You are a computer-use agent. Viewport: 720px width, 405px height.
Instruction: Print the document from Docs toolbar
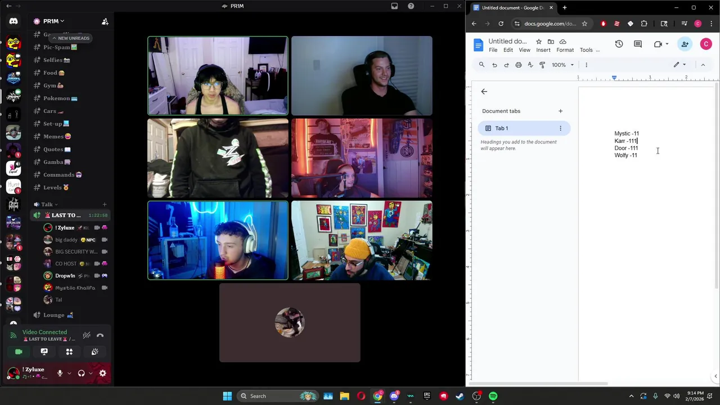[518, 65]
